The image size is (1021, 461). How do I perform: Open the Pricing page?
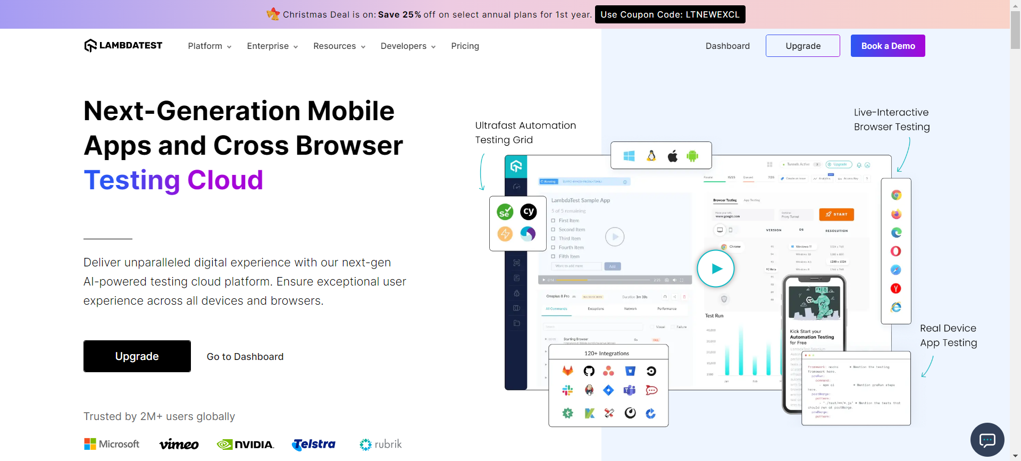coord(465,46)
